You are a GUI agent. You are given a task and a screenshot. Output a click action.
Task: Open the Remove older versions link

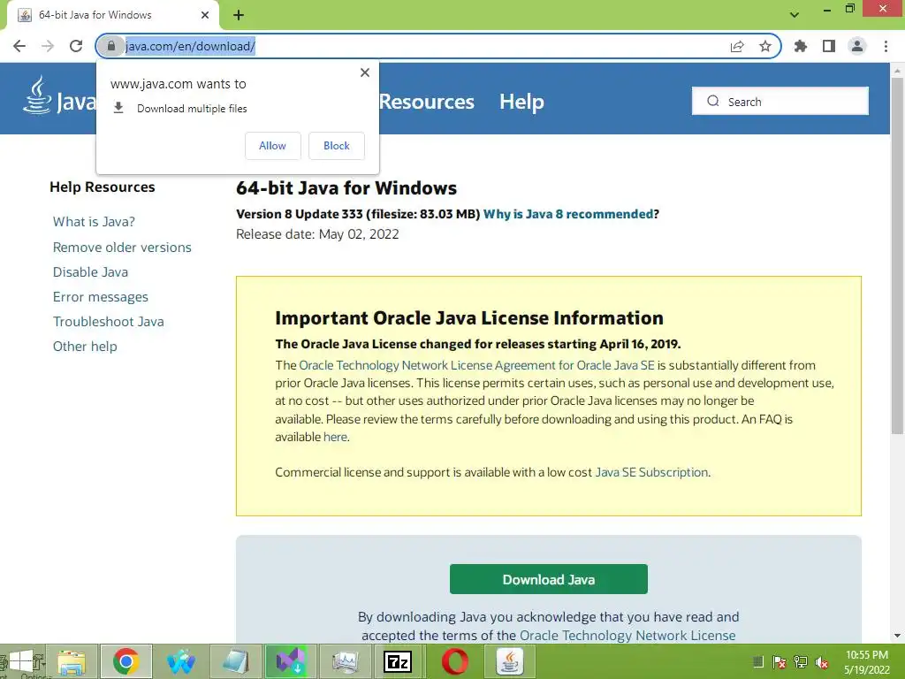coord(122,248)
